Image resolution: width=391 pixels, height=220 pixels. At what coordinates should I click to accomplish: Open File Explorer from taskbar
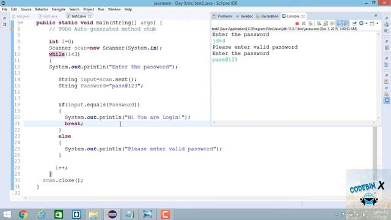(x=93, y=215)
